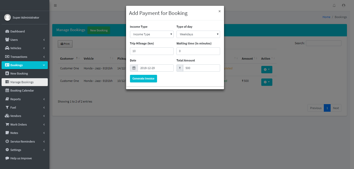Viewport: 354px width, 169px height.
Task: Select Manage Bookings in the sidebar
Action: (x=22, y=82)
